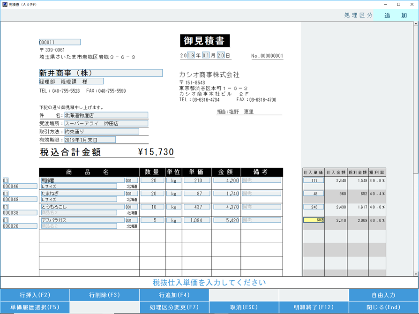Click product name field アスパラガス
This screenshot has height=314, width=419.
click(82, 220)
